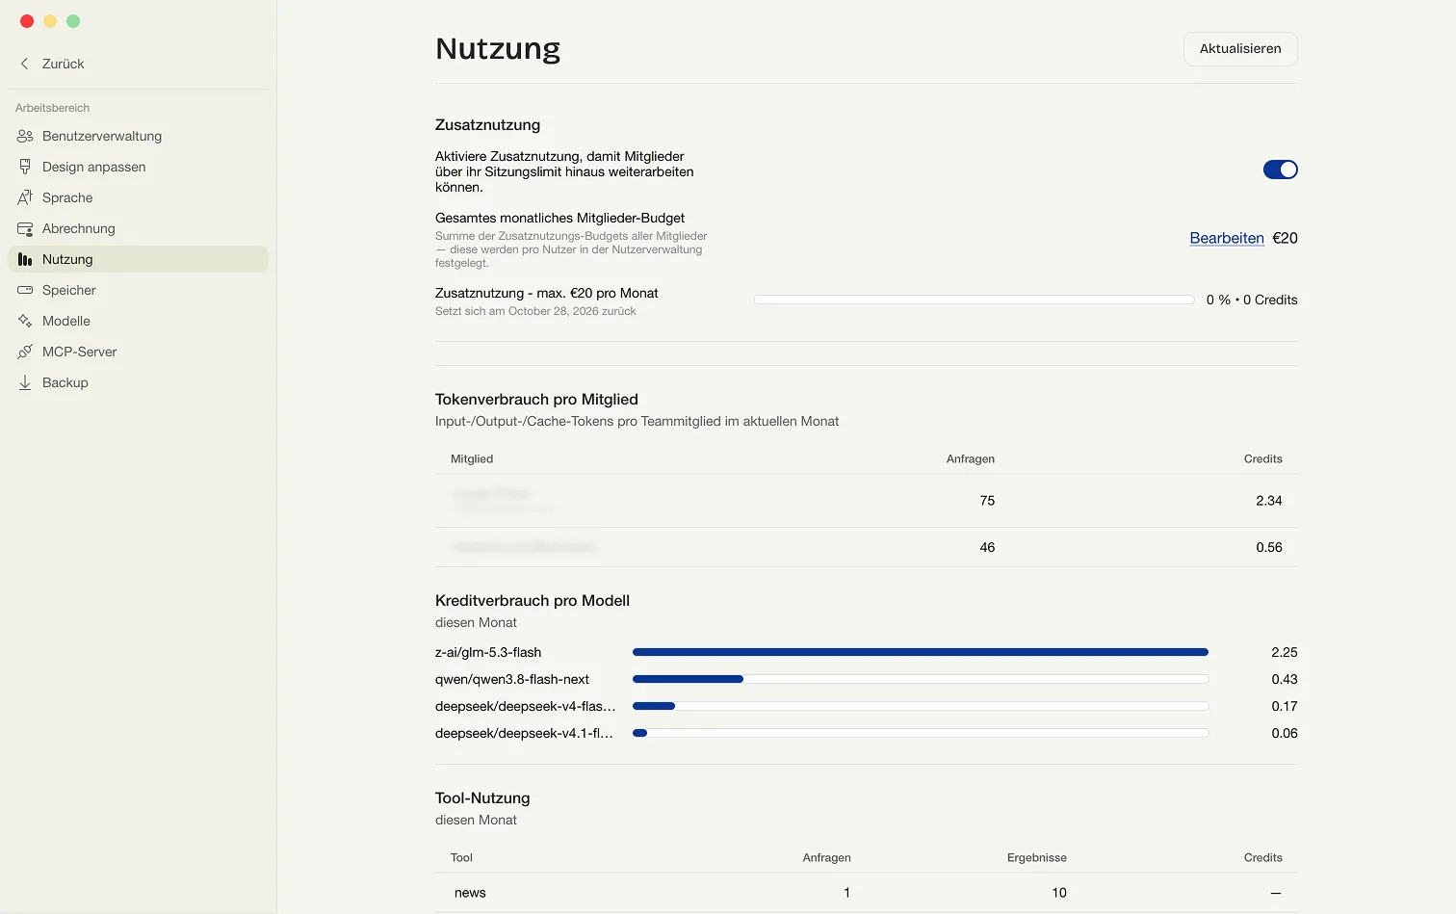Click the z-ai/glm-5.3-flash credit usage bar
The height and width of the screenshot is (914, 1456).
[921, 652]
